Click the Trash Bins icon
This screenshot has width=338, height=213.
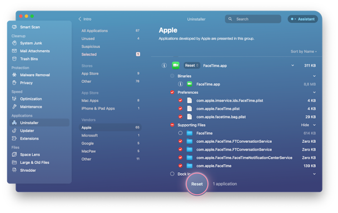click(x=14, y=58)
